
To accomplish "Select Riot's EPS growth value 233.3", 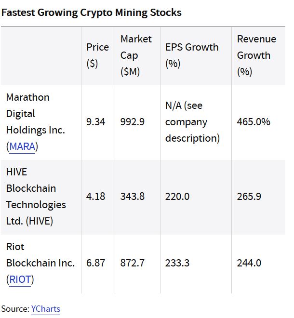I will (x=177, y=263).
